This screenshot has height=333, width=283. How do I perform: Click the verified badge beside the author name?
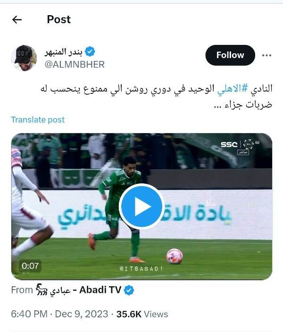tap(90, 51)
